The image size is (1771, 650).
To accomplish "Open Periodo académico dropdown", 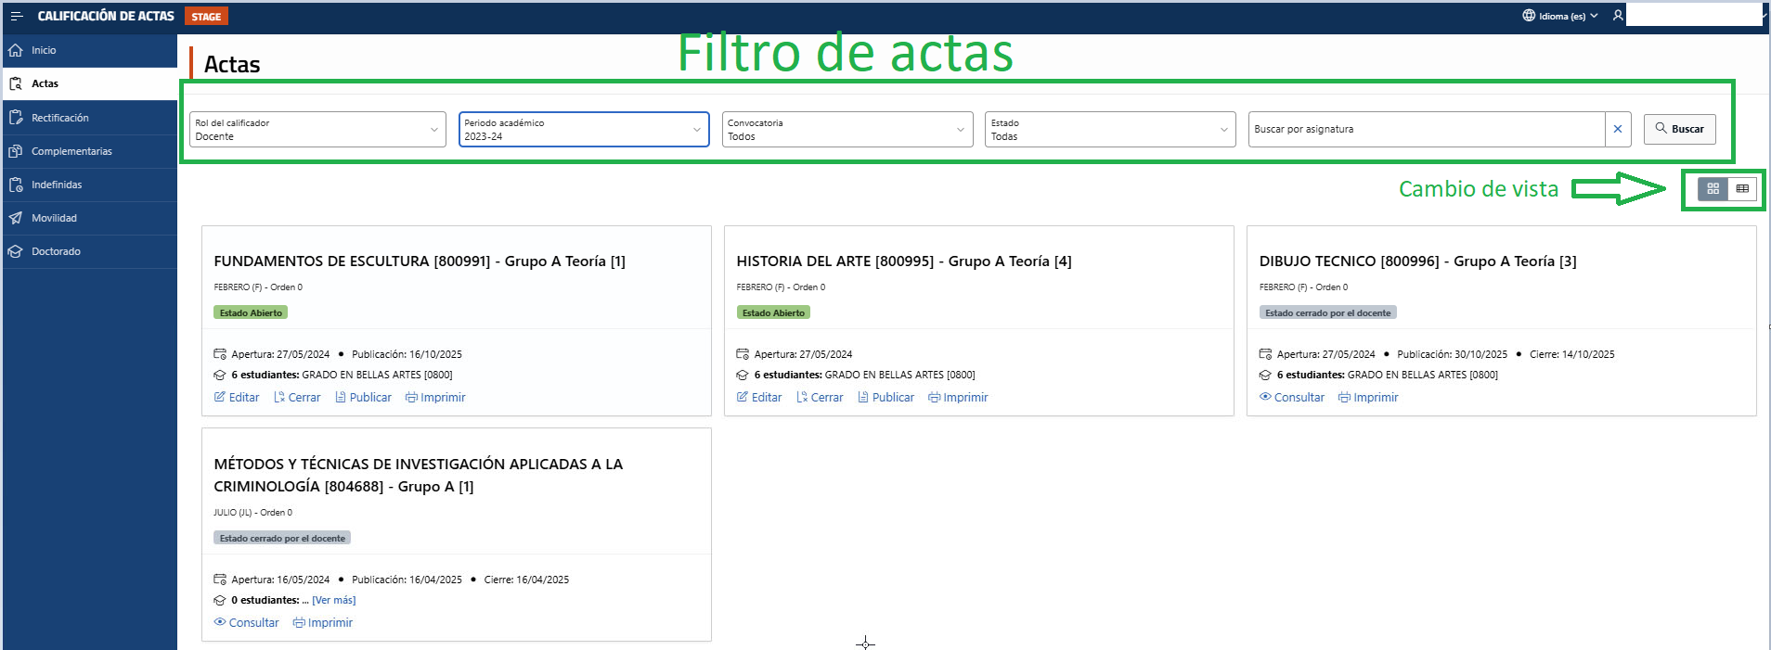I will pos(584,129).
